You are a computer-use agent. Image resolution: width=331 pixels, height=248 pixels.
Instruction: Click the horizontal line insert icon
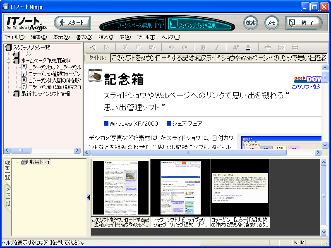tap(268, 48)
